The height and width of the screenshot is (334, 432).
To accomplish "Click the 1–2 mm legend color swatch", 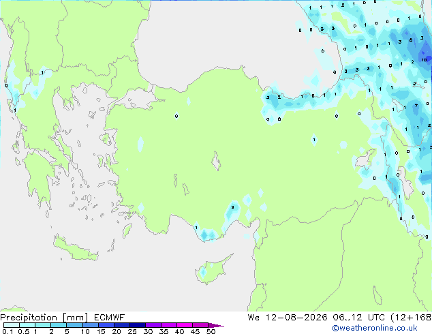I will tap(43, 325).
